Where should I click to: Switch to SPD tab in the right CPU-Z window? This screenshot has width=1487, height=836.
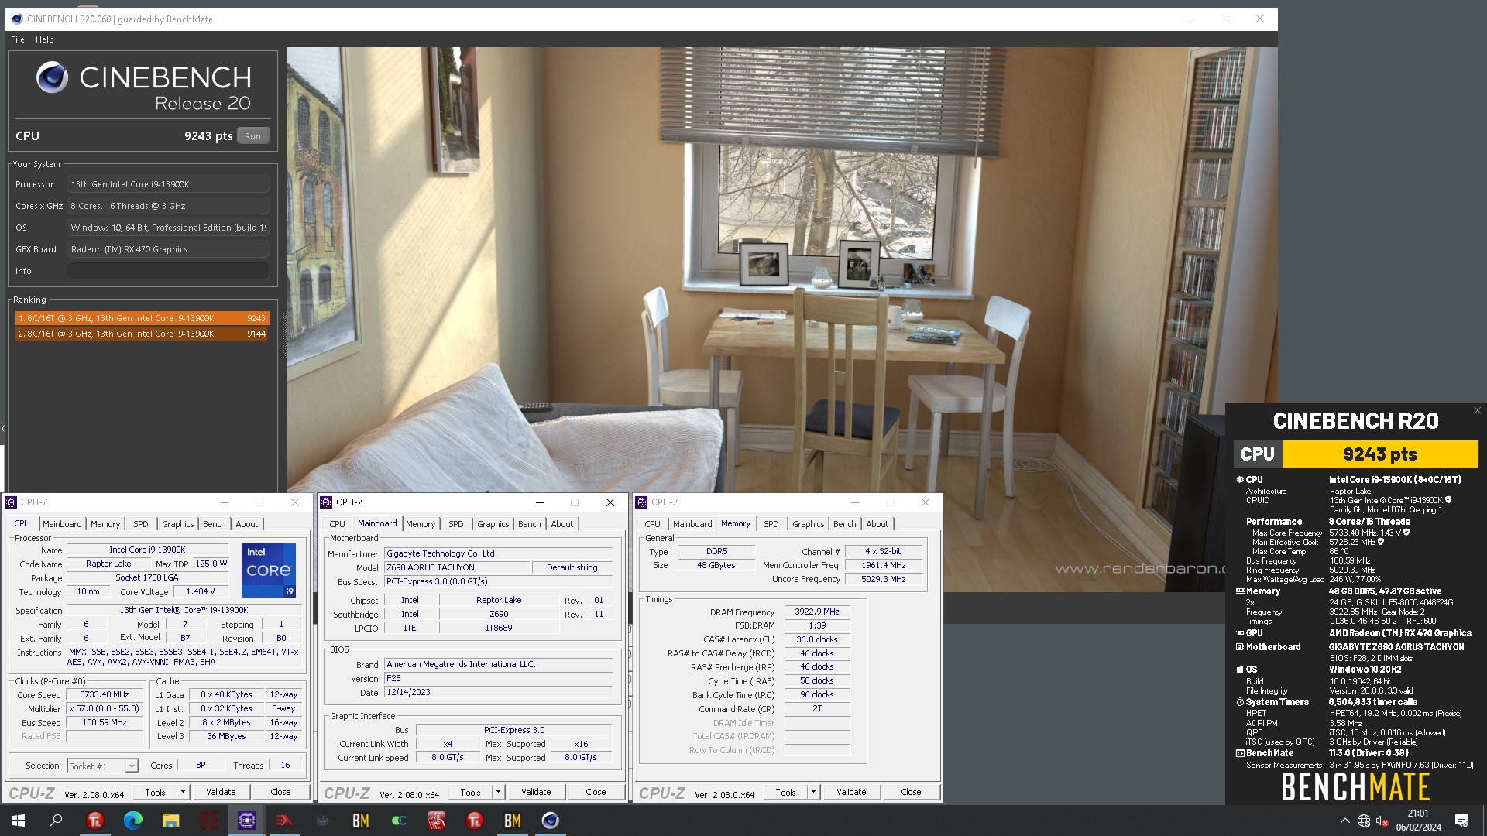pyautogui.click(x=771, y=524)
